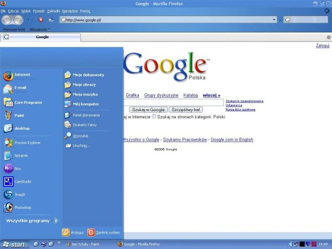Open Szukanie zaawansowane link

[x=244, y=101]
